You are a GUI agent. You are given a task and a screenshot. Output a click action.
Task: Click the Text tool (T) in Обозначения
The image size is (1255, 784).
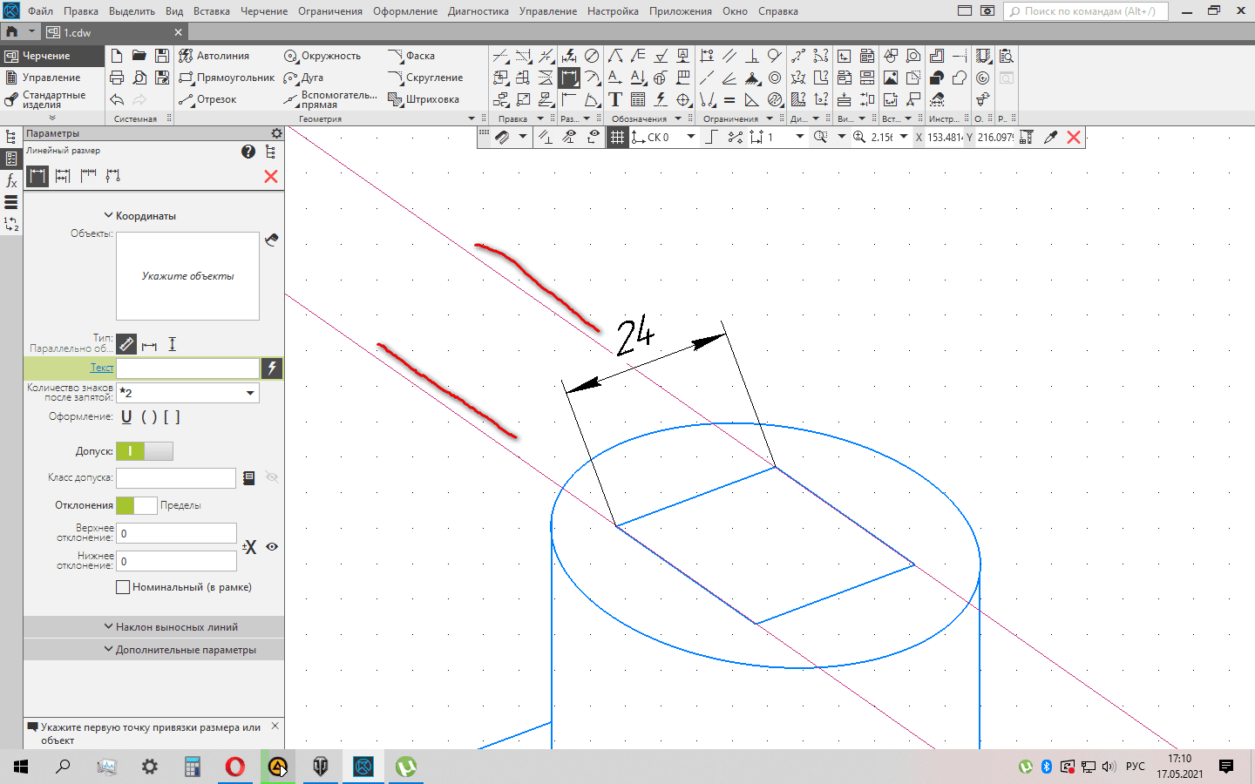click(615, 99)
